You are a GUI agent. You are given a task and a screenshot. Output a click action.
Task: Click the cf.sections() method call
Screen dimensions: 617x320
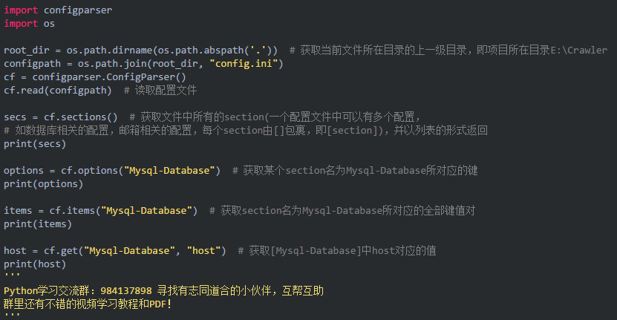click(x=80, y=117)
